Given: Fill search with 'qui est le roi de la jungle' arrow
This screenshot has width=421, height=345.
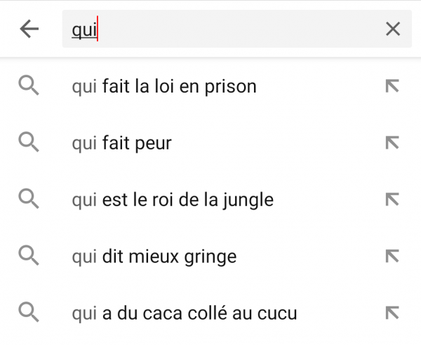Looking at the screenshot, I should 392,200.
